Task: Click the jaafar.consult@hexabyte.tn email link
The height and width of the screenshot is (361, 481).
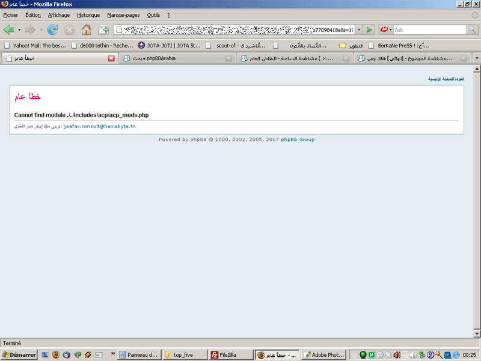Action: pyautogui.click(x=100, y=126)
